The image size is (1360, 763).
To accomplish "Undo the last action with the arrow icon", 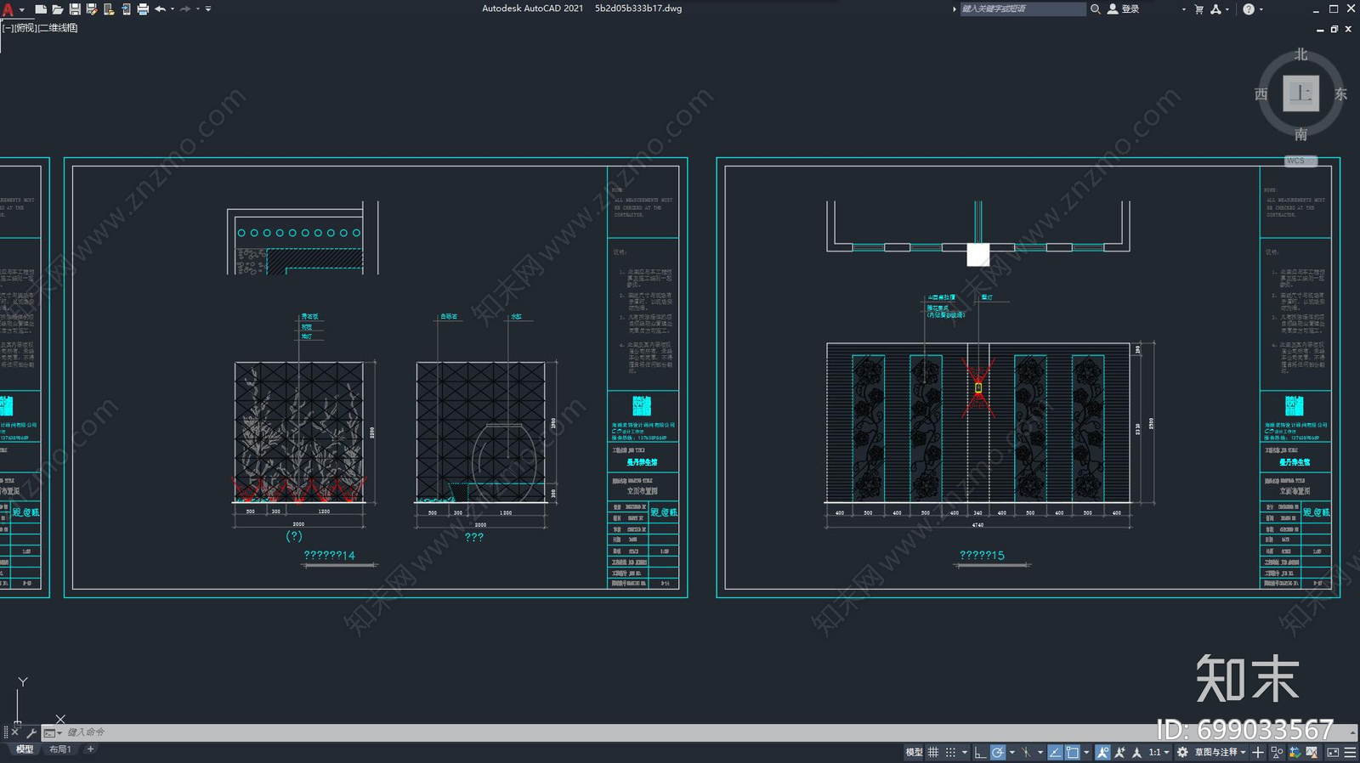I will [160, 8].
